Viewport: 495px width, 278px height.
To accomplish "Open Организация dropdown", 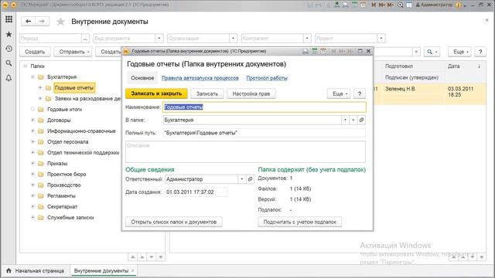I will tap(233, 39).
